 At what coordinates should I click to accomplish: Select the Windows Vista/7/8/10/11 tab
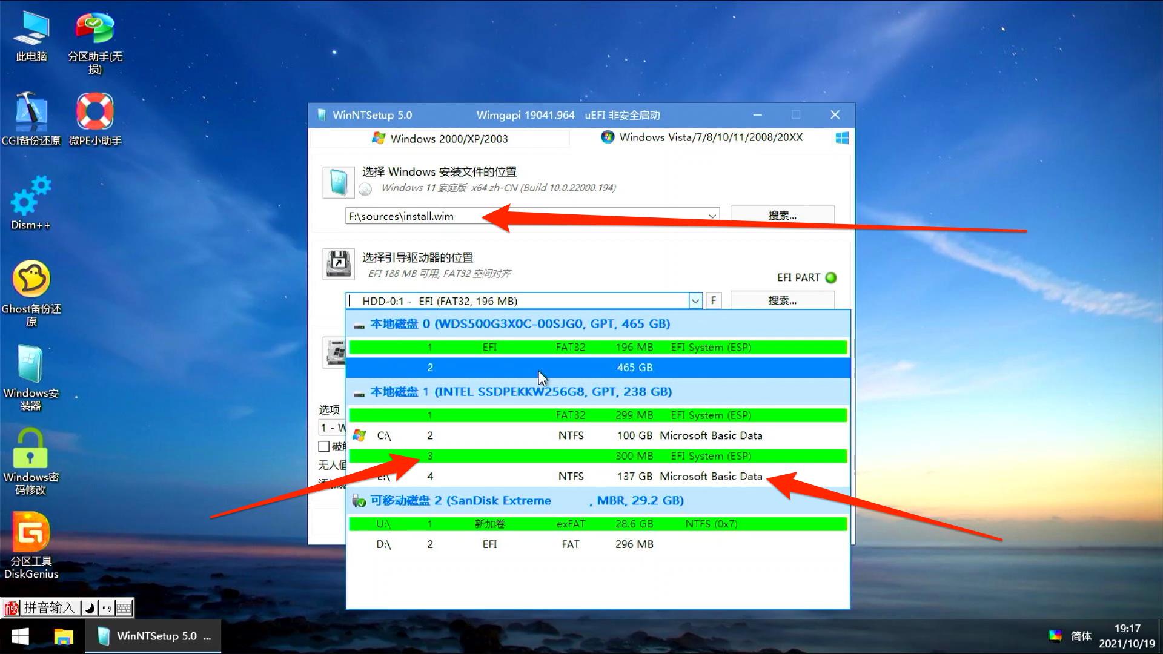[703, 137]
